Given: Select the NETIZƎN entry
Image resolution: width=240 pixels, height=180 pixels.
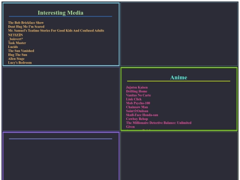Looking at the screenshot, I should 16,35.
